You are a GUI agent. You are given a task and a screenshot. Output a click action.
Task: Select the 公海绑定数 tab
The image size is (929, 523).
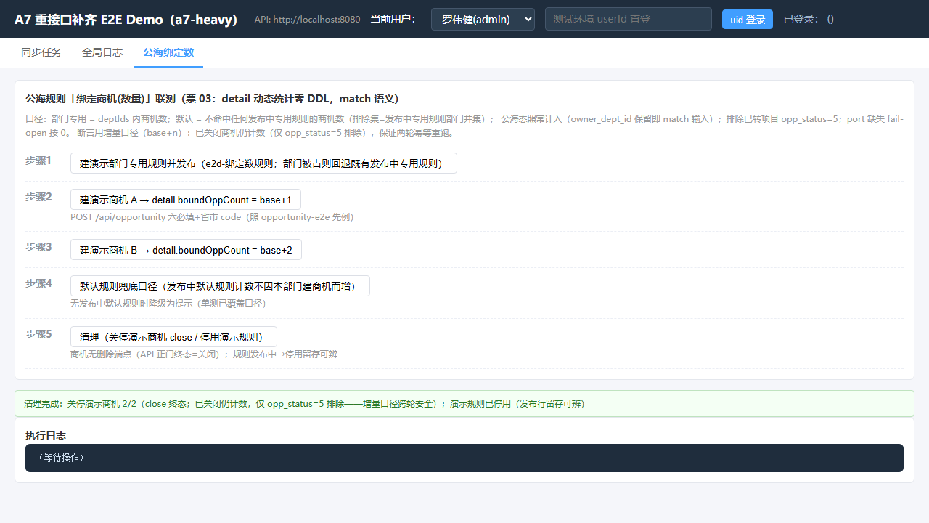tap(168, 52)
